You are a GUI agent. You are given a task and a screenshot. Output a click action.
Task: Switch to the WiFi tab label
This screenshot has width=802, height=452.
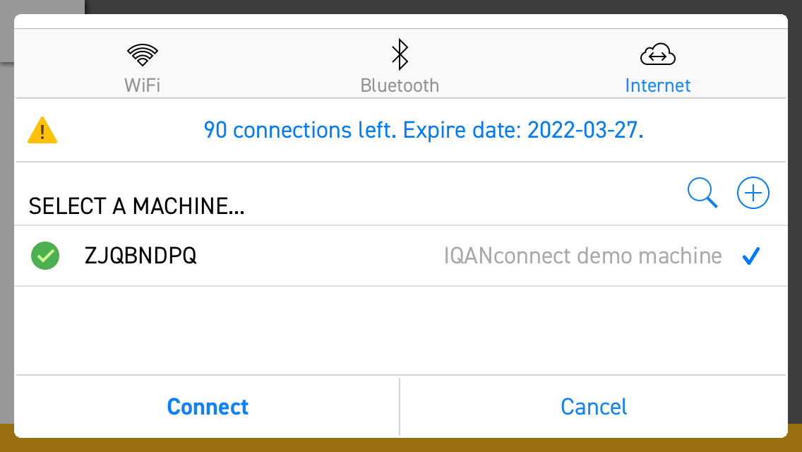click(x=142, y=85)
